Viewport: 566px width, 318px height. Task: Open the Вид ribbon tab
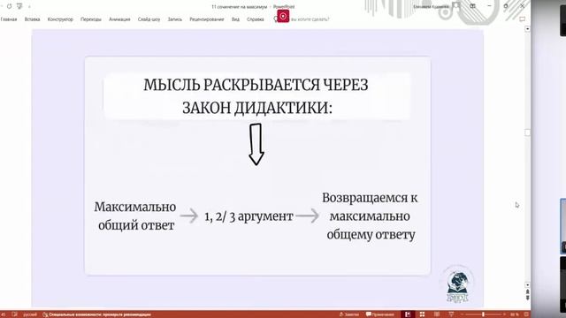tap(235, 19)
